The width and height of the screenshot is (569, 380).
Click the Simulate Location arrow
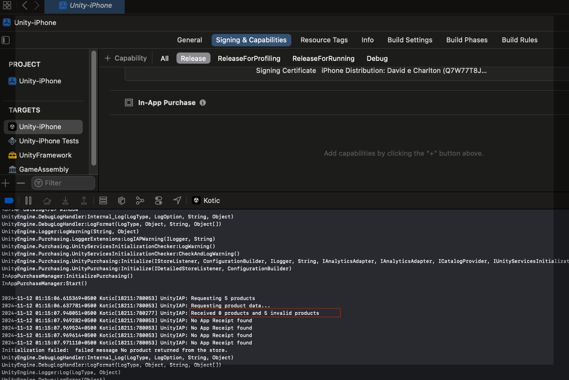click(x=177, y=201)
